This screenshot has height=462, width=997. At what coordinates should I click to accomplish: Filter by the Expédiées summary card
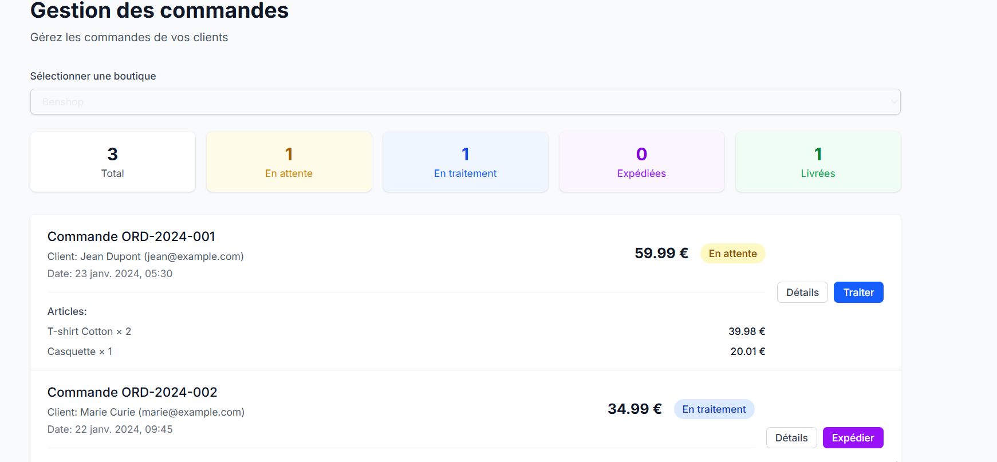(x=641, y=162)
